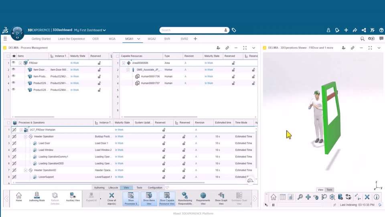Collapse the FRDoor tree node

[20, 63]
